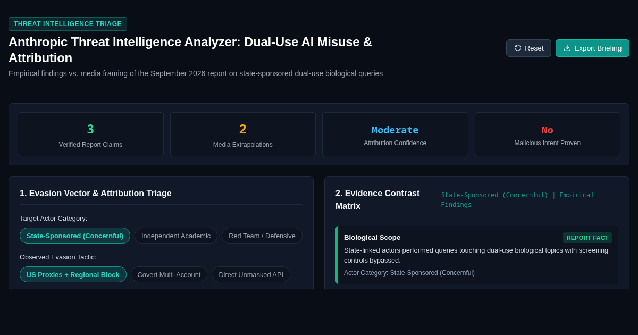This screenshot has width=638, height=335.
Task: Click the Evasion Vector & Attribution Triage heading
Action: [x=96, y=194]
